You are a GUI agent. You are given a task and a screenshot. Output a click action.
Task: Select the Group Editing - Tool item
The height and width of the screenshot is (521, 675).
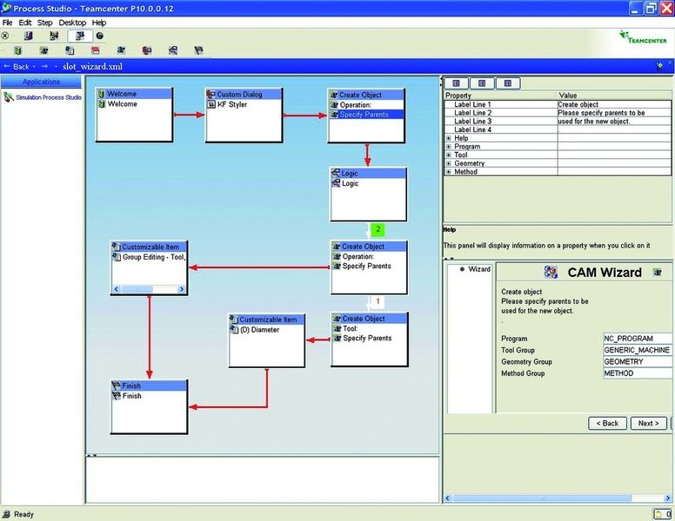pos(154,257)
